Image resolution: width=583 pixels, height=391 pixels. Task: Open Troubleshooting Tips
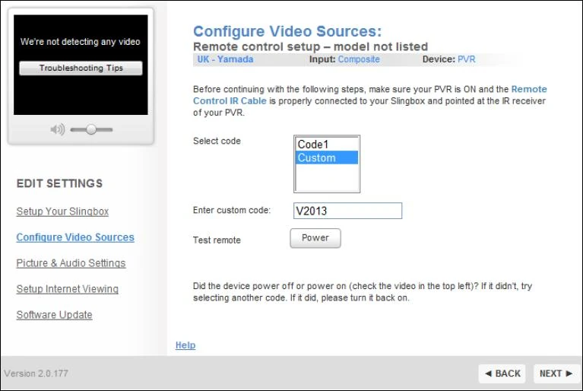coord(81,68)
